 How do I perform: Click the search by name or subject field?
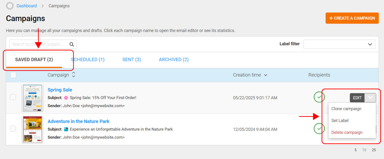[x=39, y=44]
